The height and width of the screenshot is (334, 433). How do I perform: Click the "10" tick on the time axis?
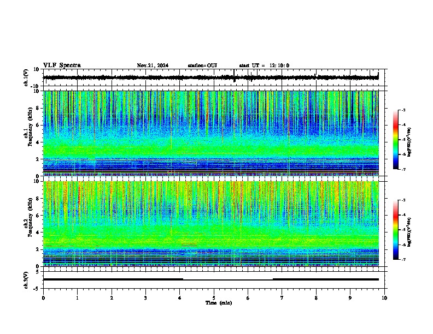pyautogui.click(x=384, y=298)
